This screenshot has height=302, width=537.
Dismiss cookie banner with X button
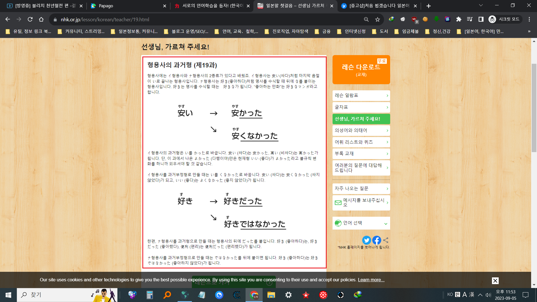click(x=495, y=280)
